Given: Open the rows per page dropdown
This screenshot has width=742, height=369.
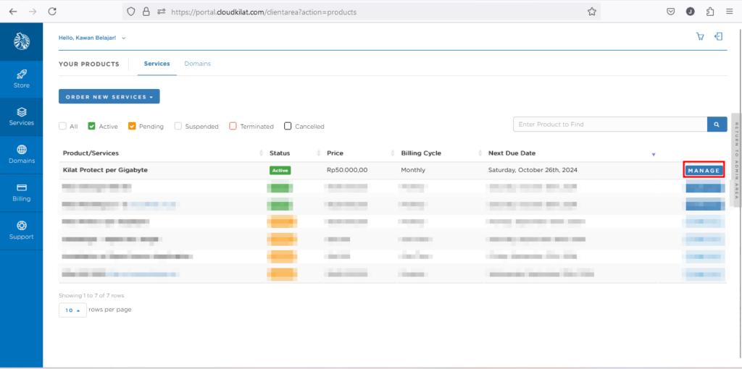Looking at the screenshot, I should click(x=72, y=310).
